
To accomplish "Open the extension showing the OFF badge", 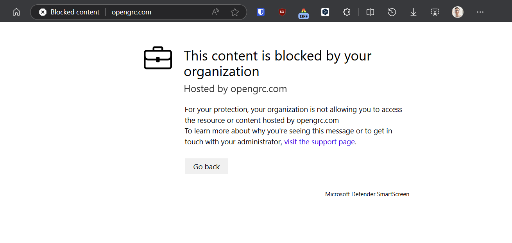I will [x=303, y=13].
